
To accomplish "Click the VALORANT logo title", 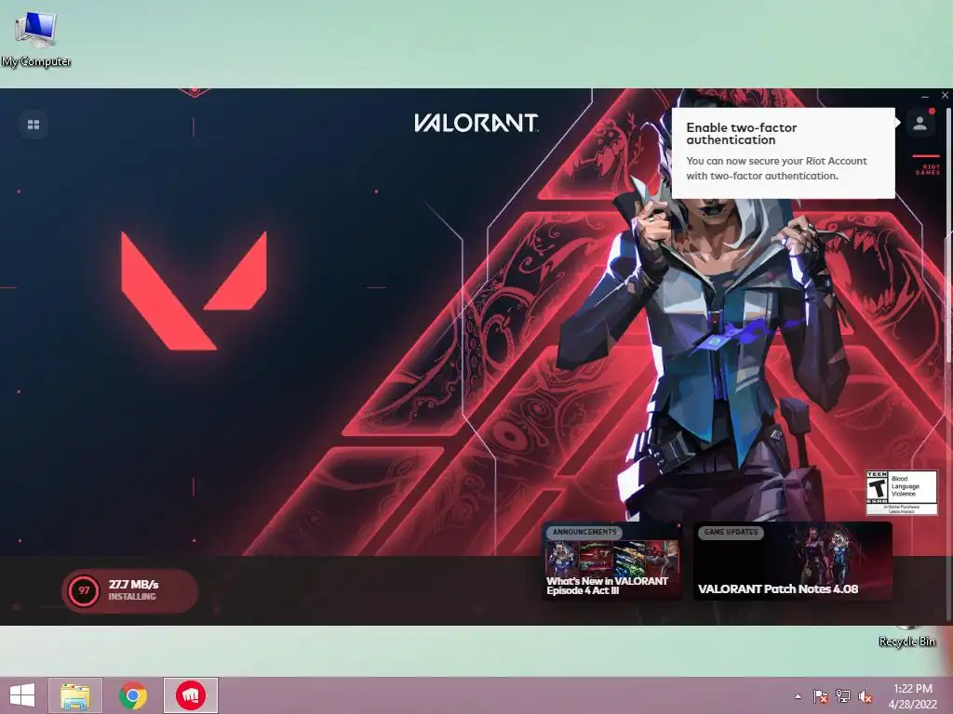I will tap(476, 123).
